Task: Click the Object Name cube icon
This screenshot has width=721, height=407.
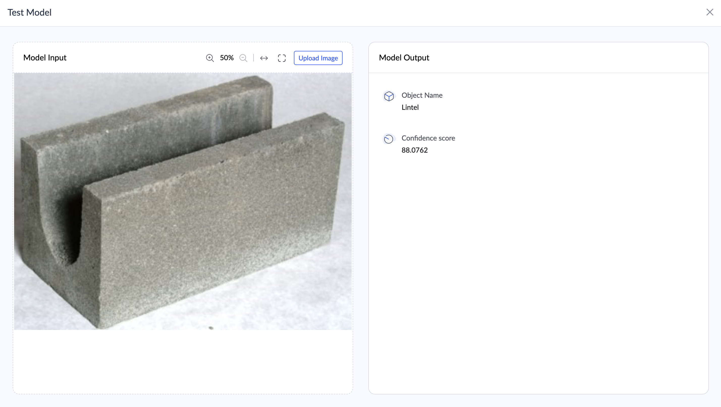Action: pos(389,96)
